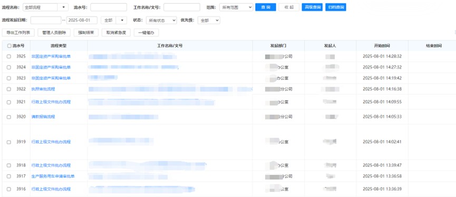This screenshot has width=456, height=197.
Task: Click the 一键催办 button
Action: coord(146,33)
